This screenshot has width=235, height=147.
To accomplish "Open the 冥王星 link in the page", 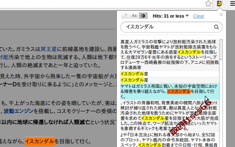I will pos(49,49).
